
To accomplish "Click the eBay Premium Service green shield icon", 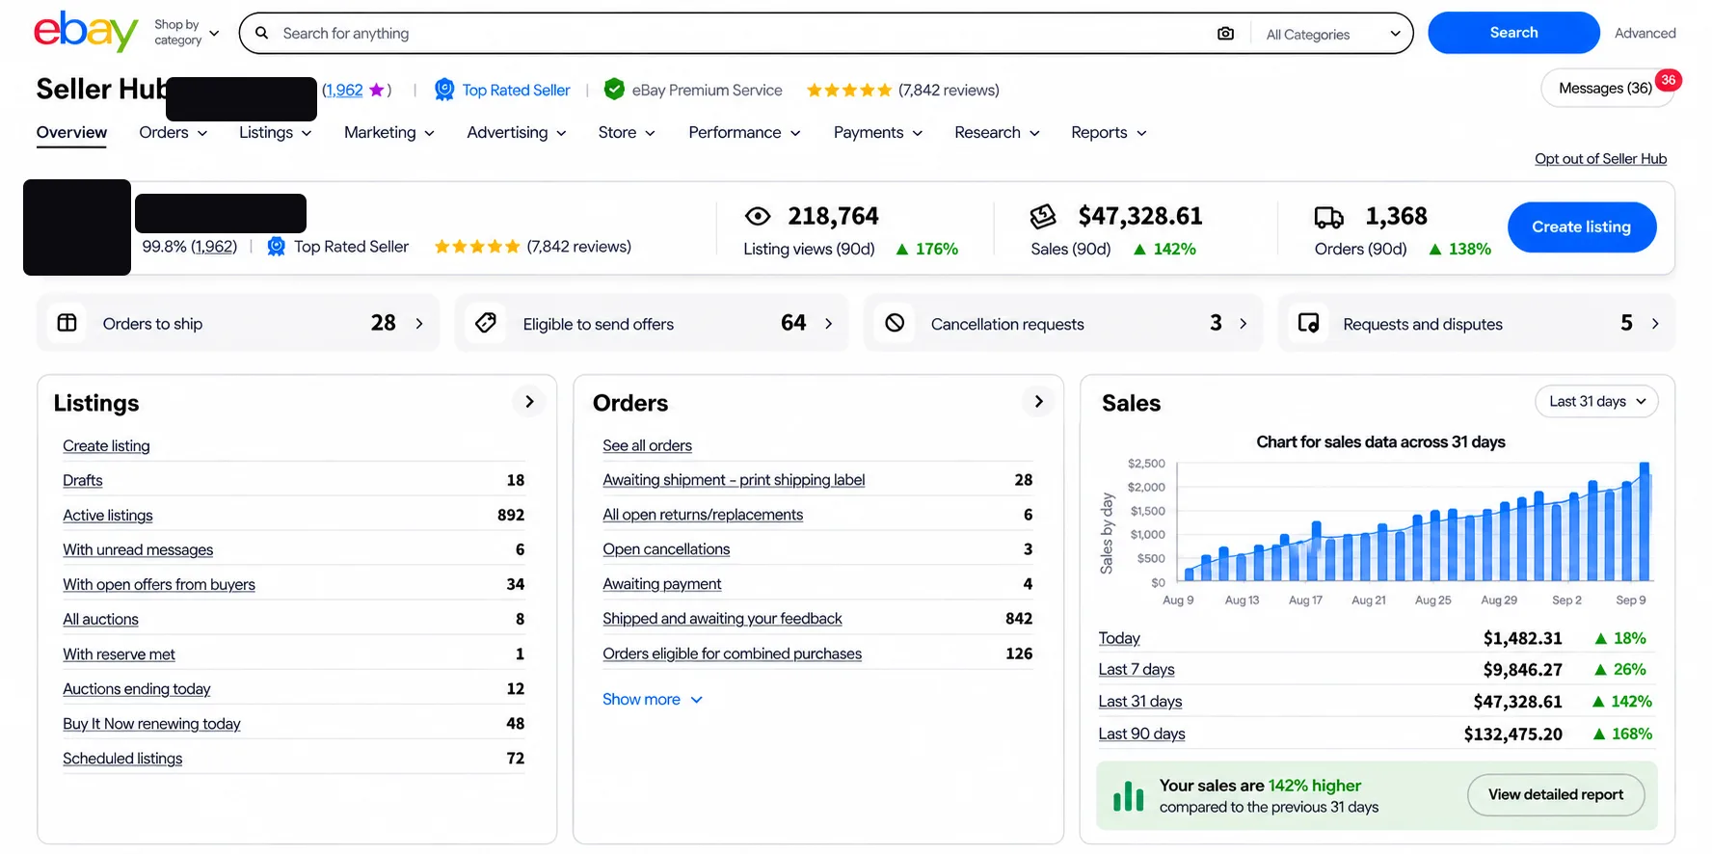I will point(614,90).
